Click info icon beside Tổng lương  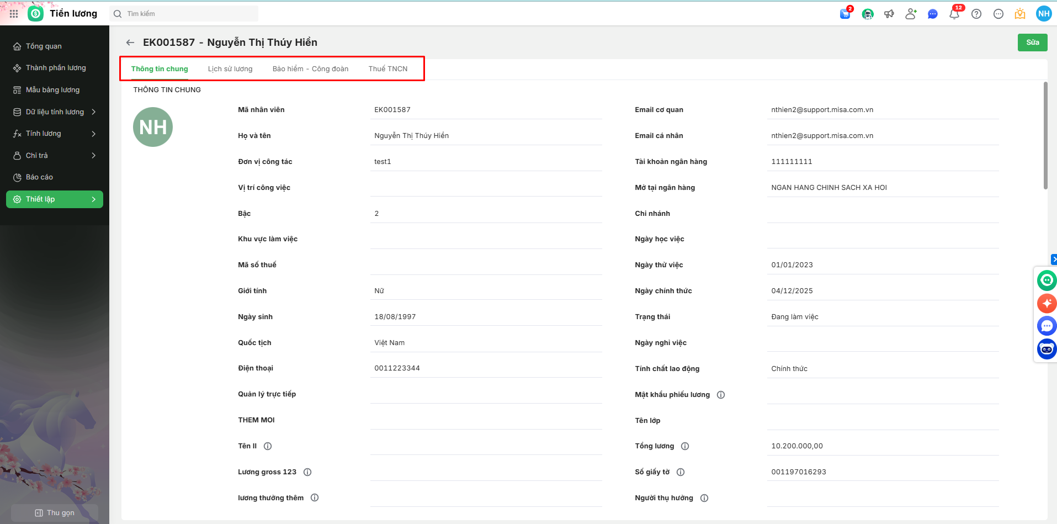(685, 446)
